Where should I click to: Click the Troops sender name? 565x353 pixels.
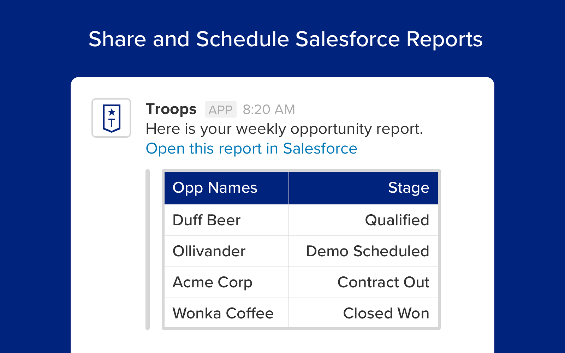pyautogui.click(x=171, y=109)
